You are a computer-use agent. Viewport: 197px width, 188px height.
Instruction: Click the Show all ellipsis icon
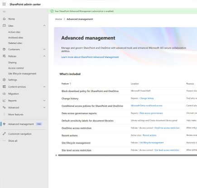click(x=4, y=140)
